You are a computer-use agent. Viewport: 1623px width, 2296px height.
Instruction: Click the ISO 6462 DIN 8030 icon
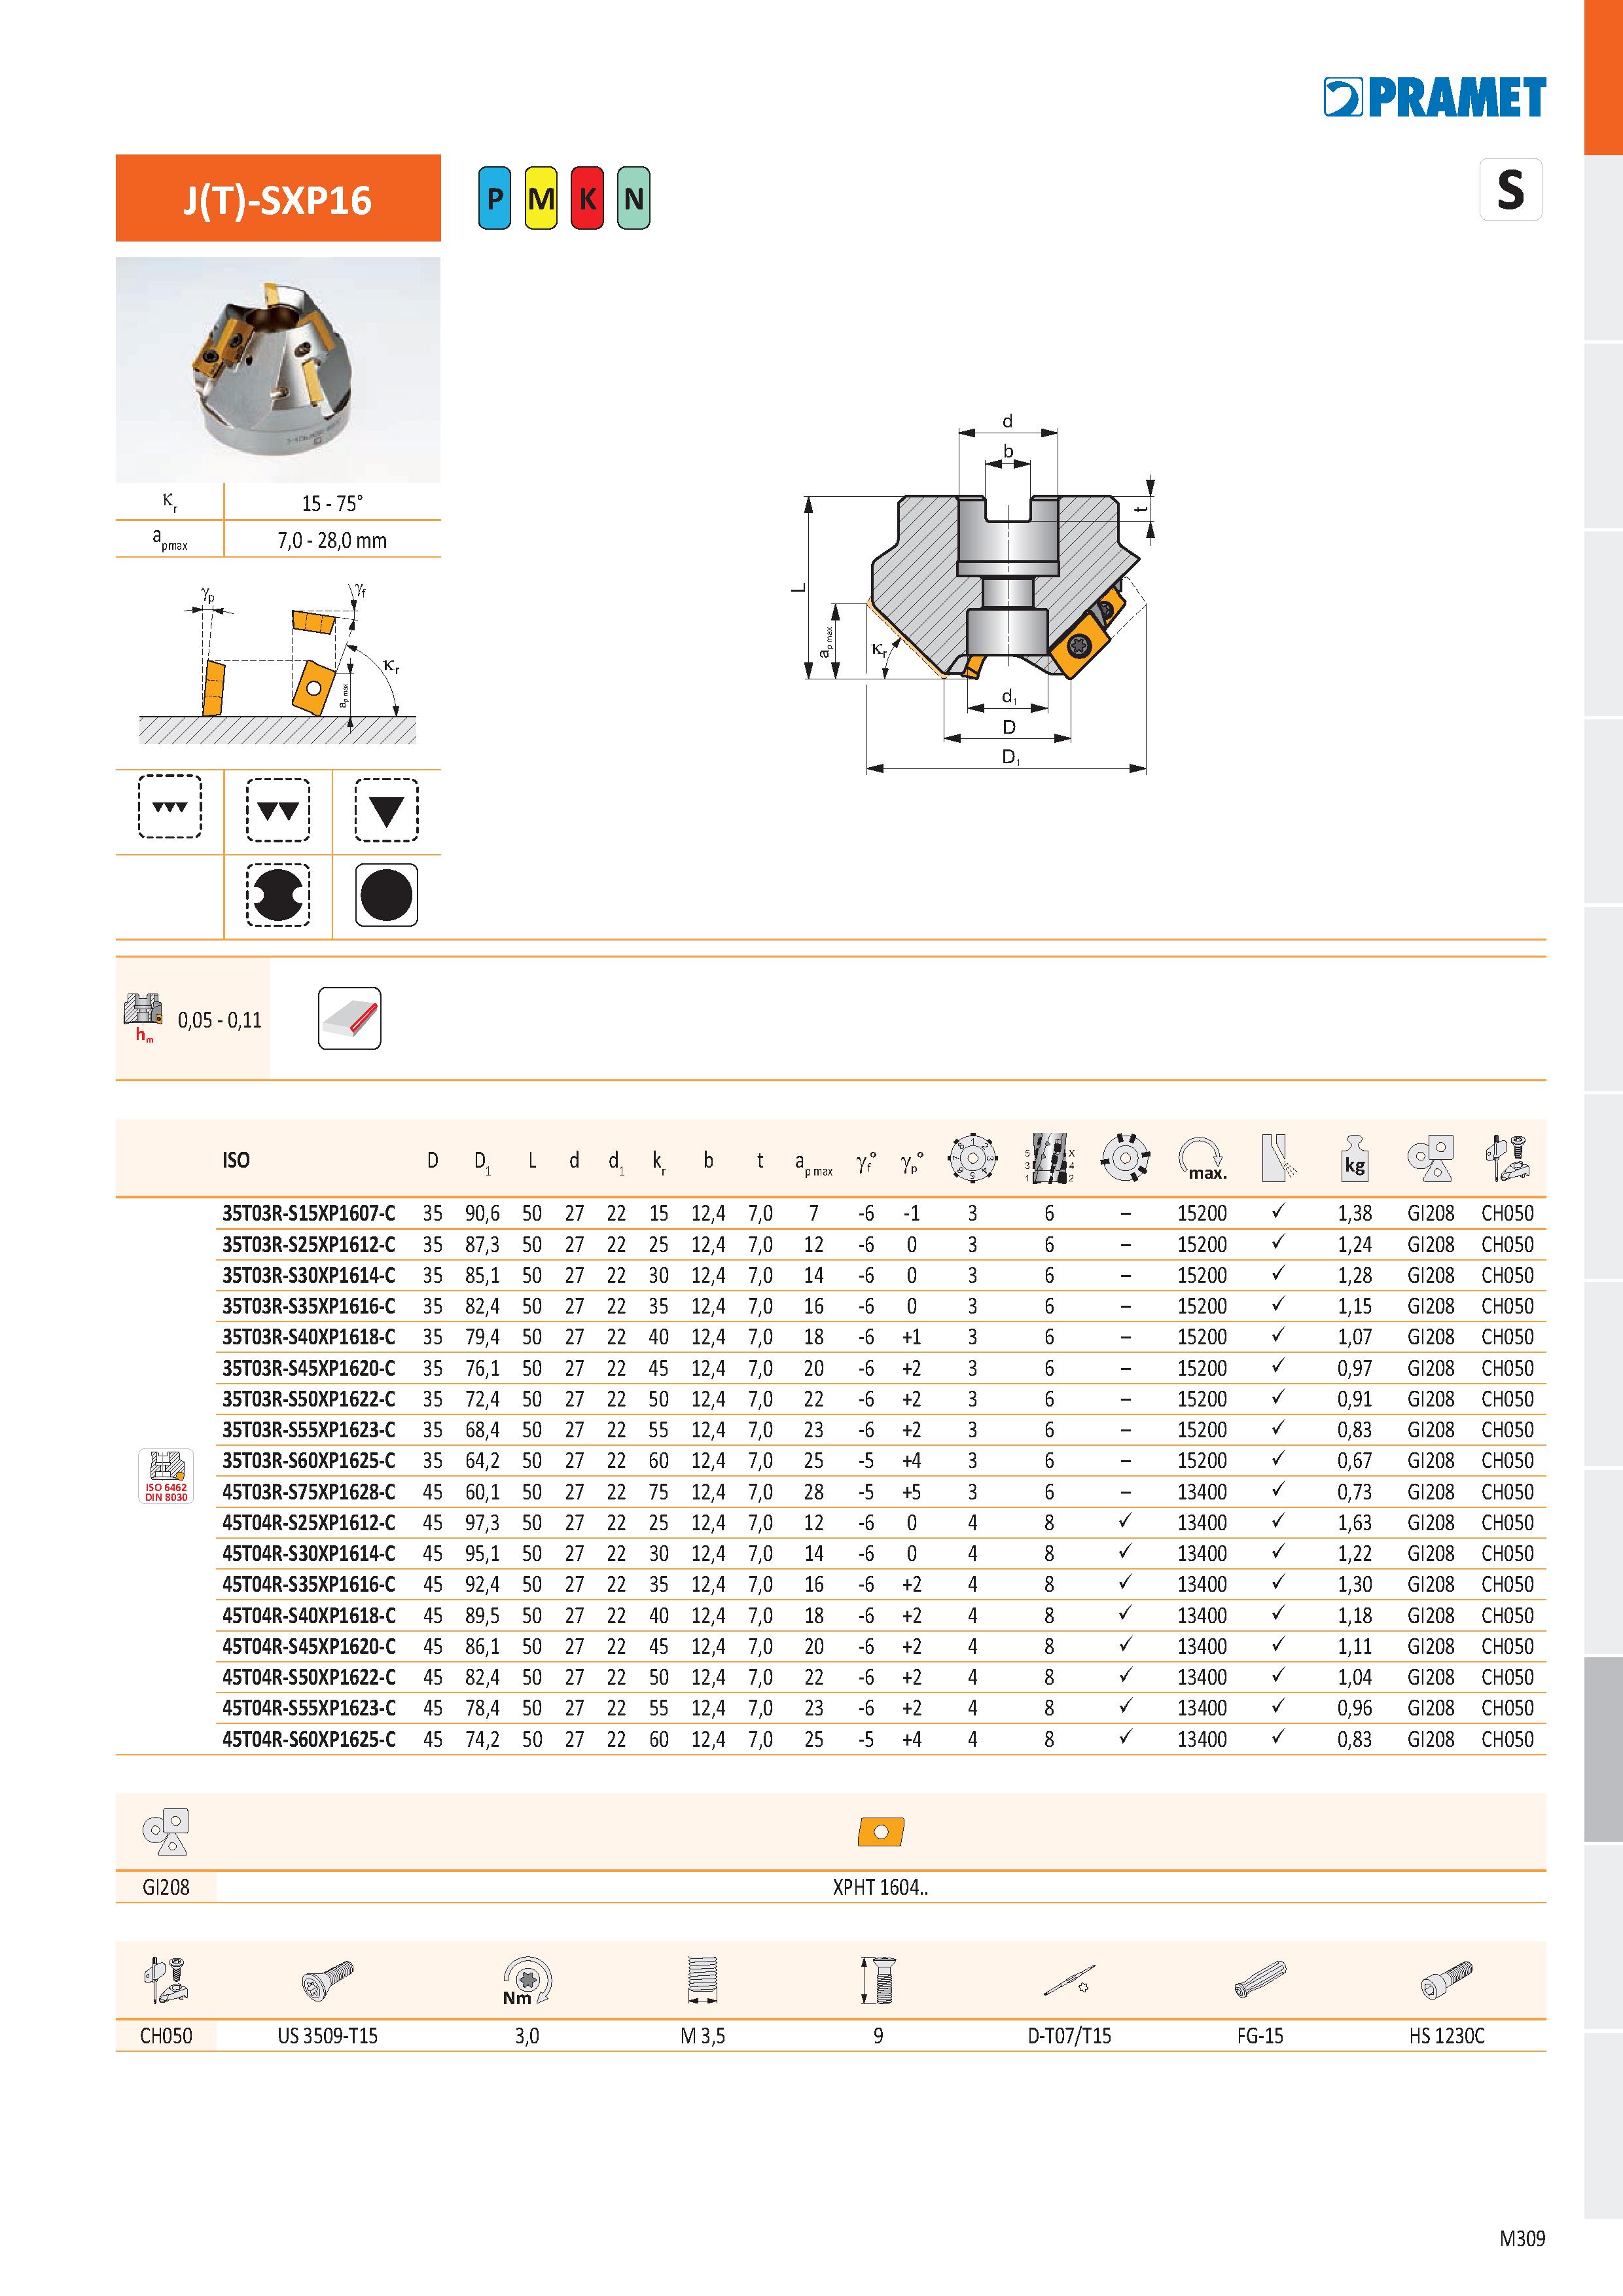[x=166, y=1476]
